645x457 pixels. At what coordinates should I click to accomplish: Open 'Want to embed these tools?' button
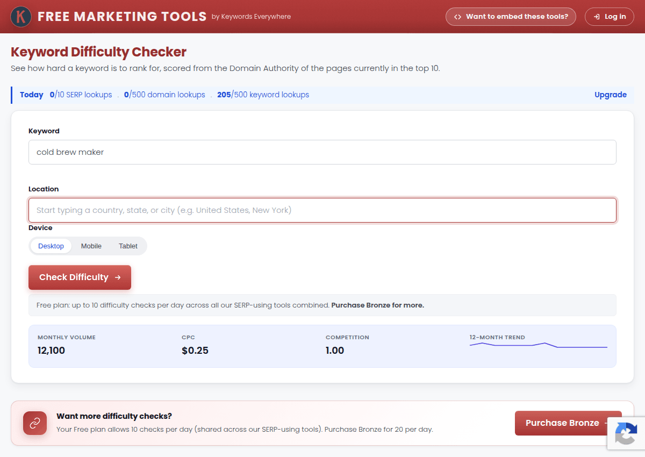[511, 17]
